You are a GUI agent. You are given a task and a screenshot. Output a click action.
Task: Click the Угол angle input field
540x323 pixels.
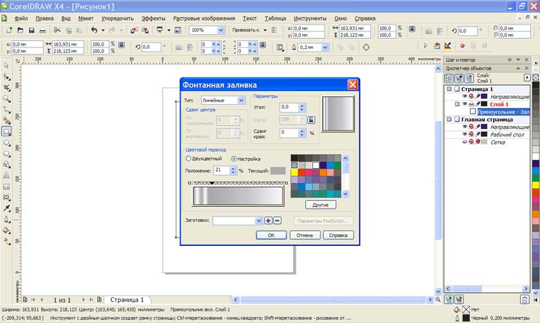tap(289, 107)
